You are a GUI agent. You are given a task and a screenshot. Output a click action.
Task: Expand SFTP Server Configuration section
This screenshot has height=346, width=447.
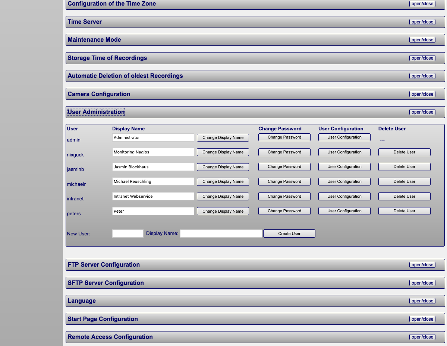(x=422, y=283)
